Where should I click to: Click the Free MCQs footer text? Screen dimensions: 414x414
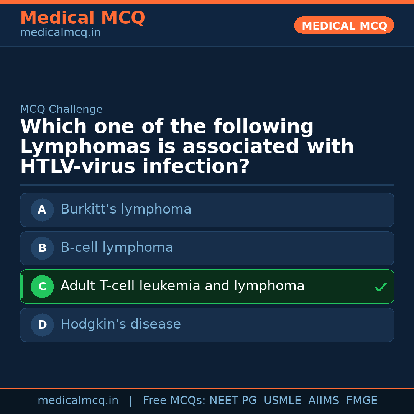click(174, 401)
